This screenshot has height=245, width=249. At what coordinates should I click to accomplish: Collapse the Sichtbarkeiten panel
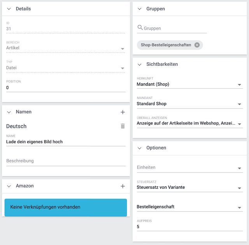click(139, 64)
